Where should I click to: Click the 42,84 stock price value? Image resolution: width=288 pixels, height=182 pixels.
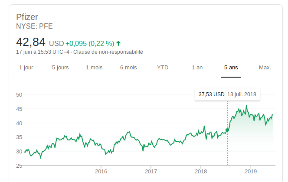[x=31, y=42]
